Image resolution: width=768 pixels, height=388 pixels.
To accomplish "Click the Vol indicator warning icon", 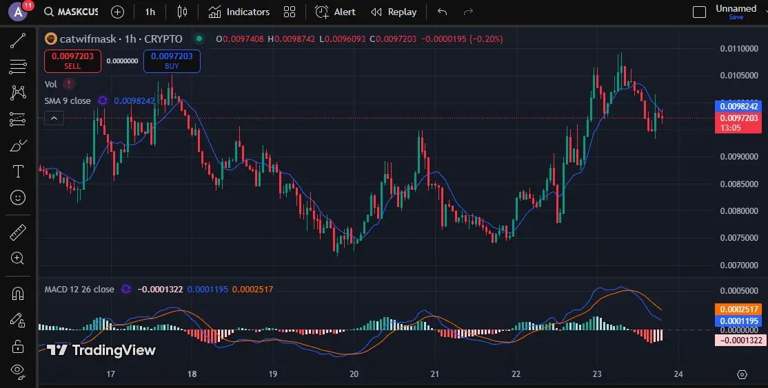I will click(x=68, y=84).
